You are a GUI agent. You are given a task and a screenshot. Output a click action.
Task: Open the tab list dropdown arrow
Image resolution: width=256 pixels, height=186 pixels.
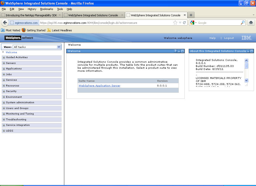tap(253, 15)
